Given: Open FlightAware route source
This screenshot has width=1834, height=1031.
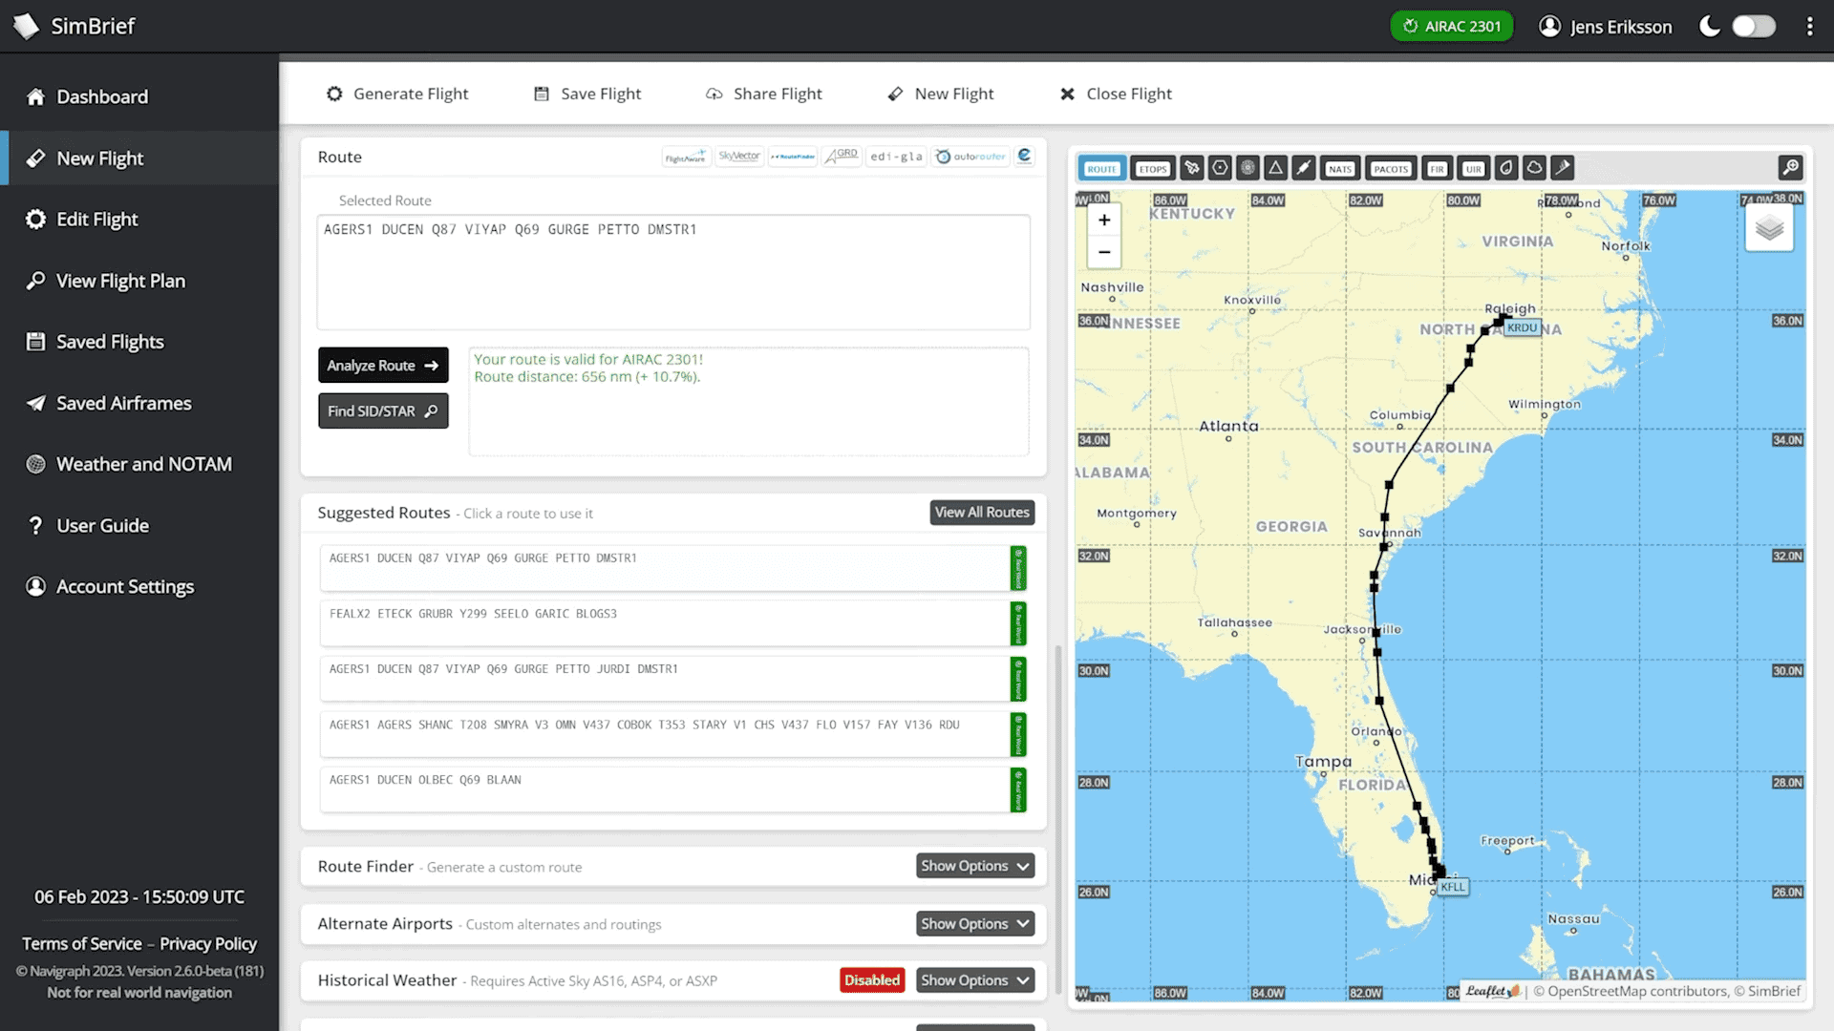Looking at the screenshot, I should (686, 157).
